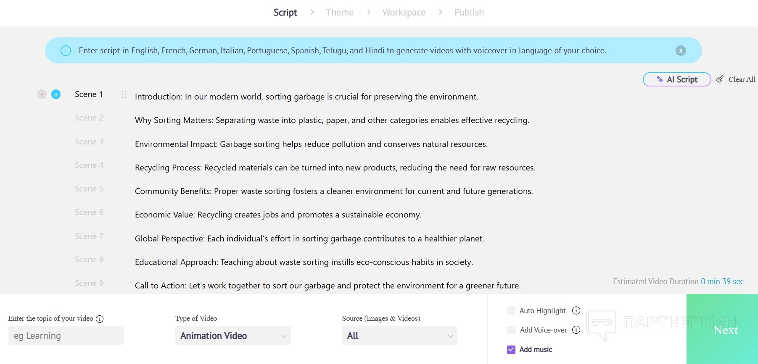Uncheck the Add music checkbox
The width and height of the screenshot is (758, 364).
(511, 349)
